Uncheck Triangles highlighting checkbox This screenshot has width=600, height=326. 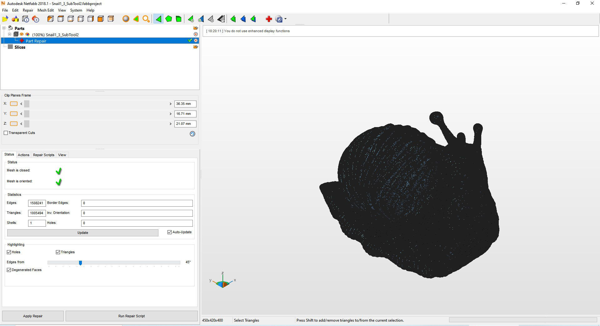click(58, 252)
